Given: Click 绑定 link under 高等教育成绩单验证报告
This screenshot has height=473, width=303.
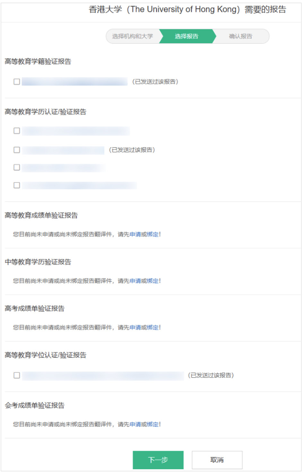Looking at the screenshot, I should [x=153, y=234].
